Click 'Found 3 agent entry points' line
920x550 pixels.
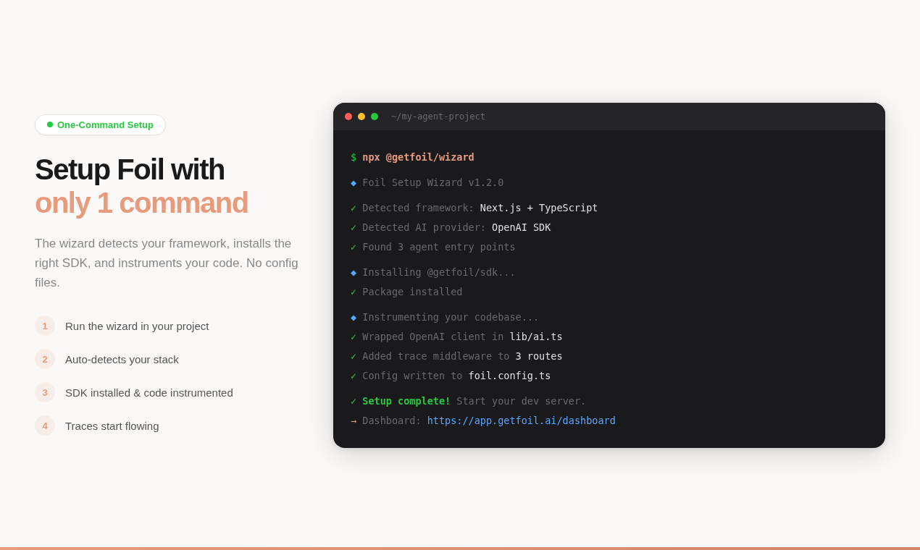click(x=439, y=247)
